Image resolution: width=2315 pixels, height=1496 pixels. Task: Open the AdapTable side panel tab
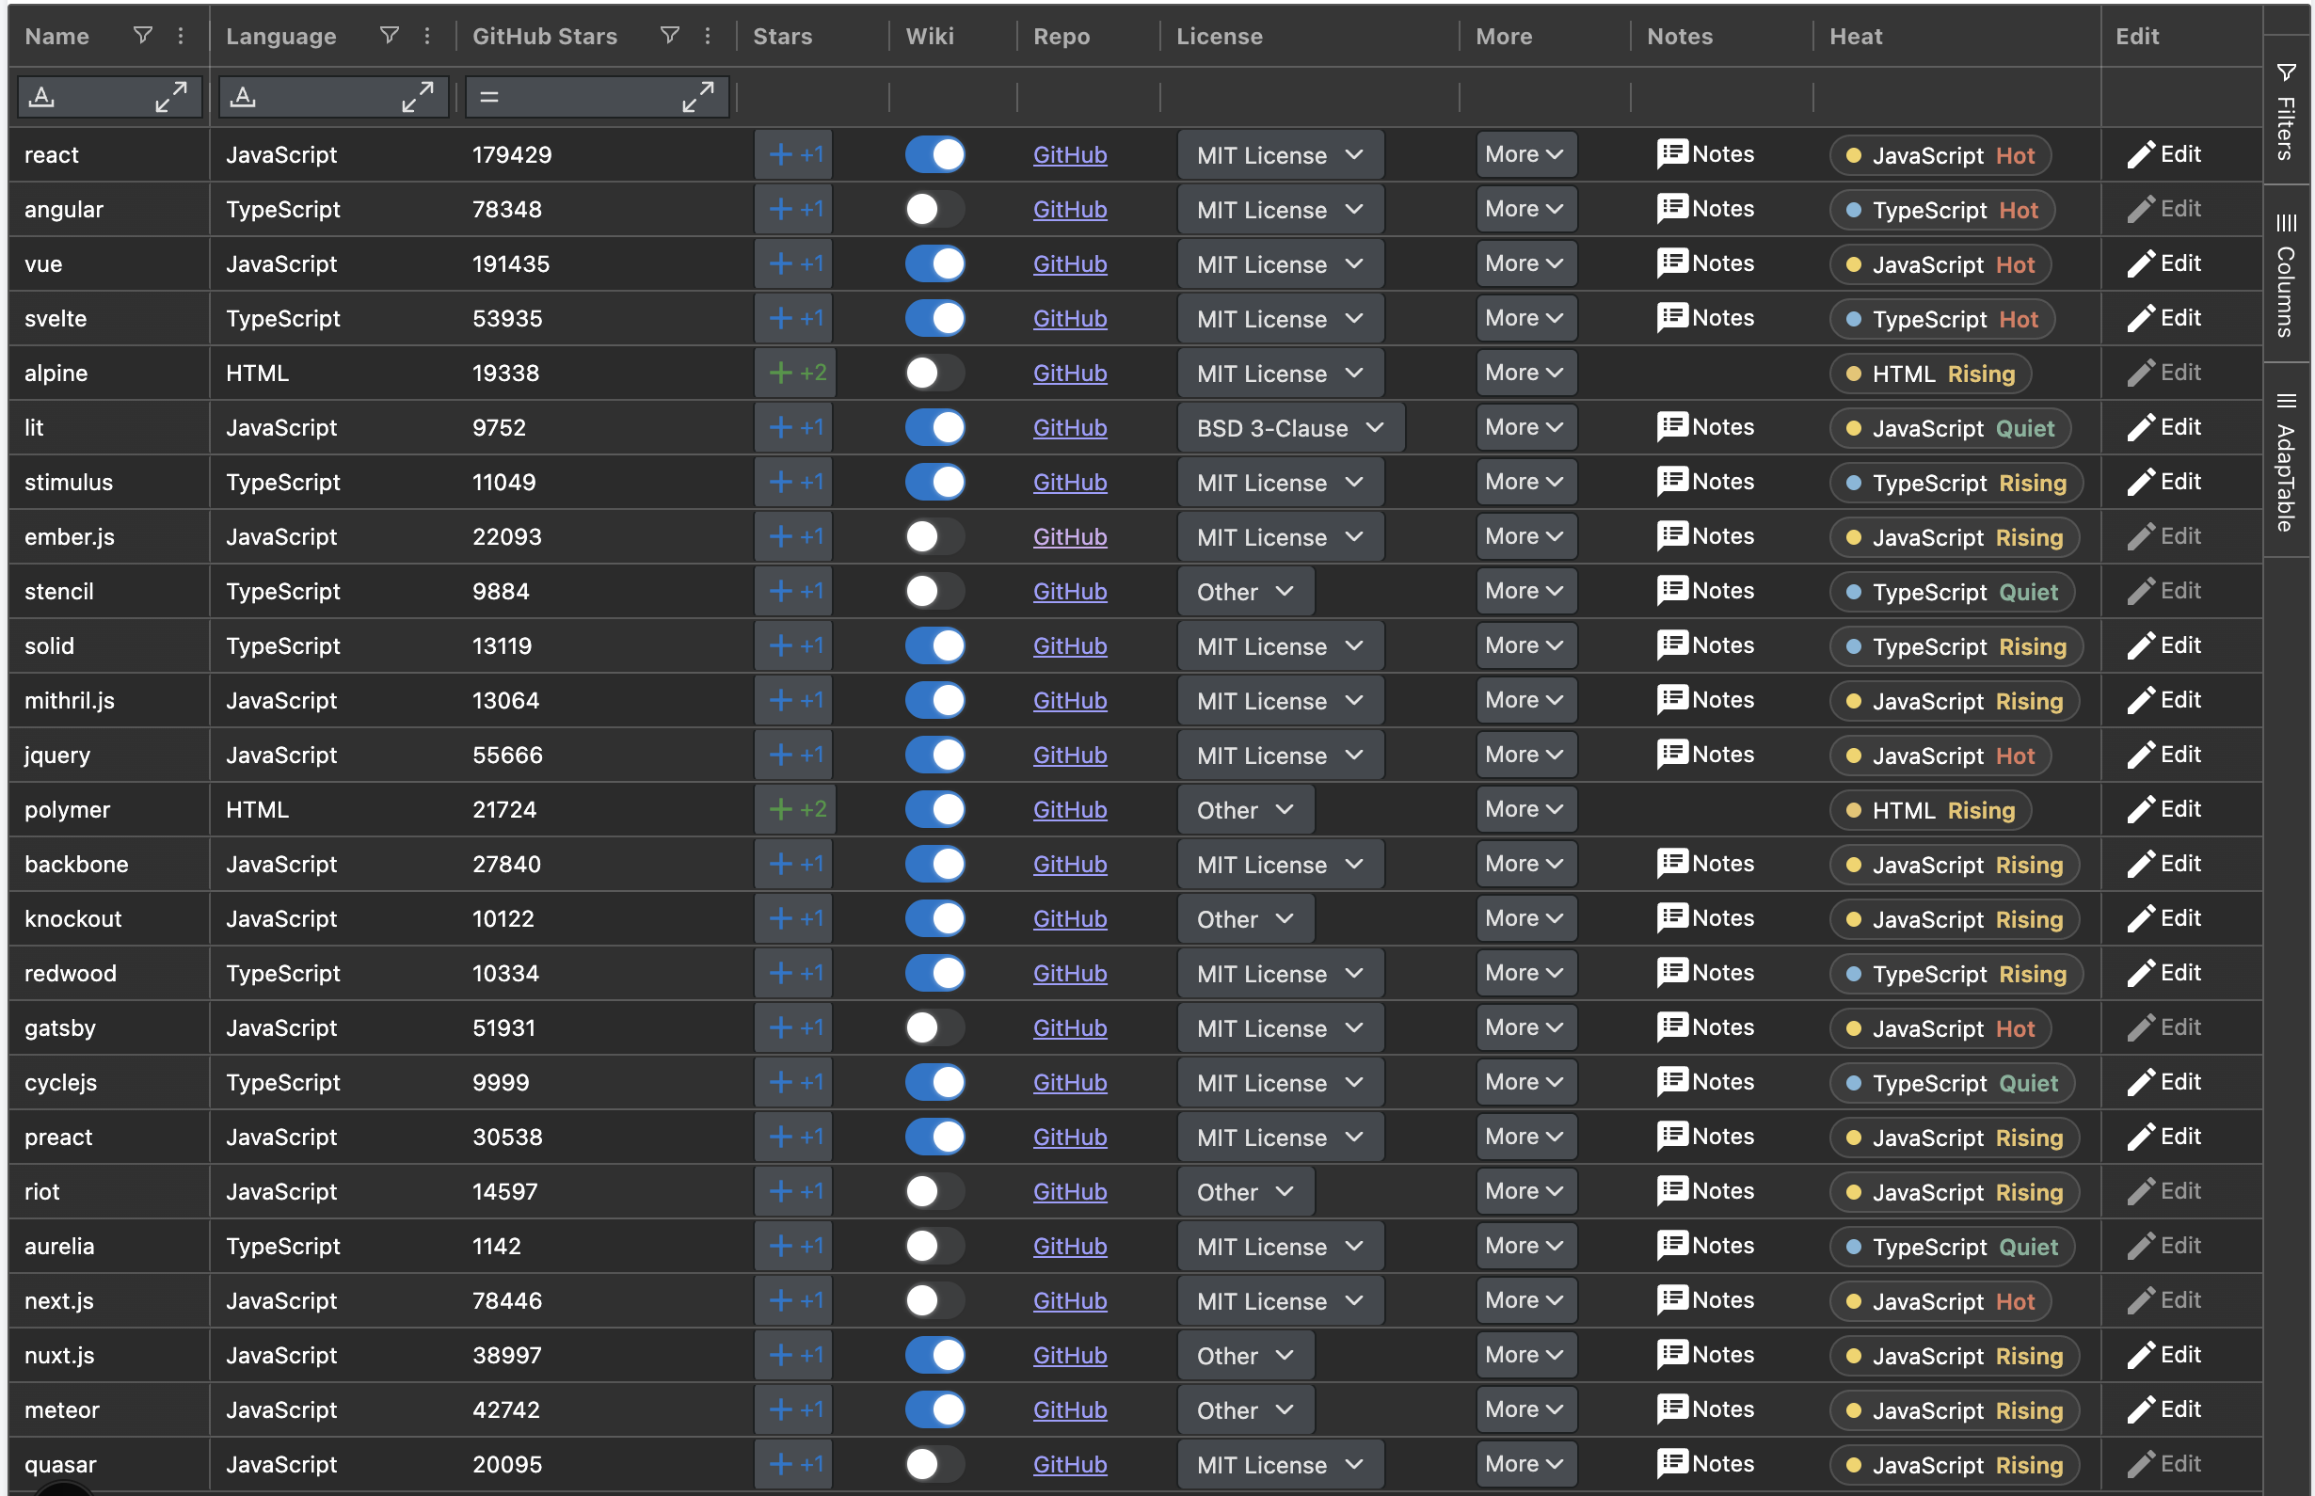(2286, 462)
